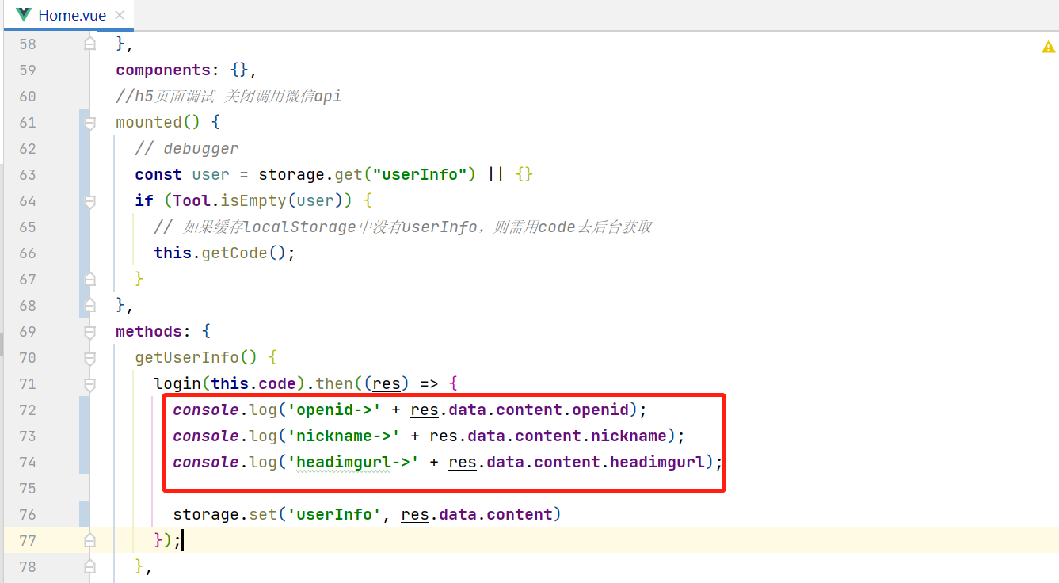Click line number 59 in the gutter
Screen dimensions: 1059x583
(x=28, y=70)
